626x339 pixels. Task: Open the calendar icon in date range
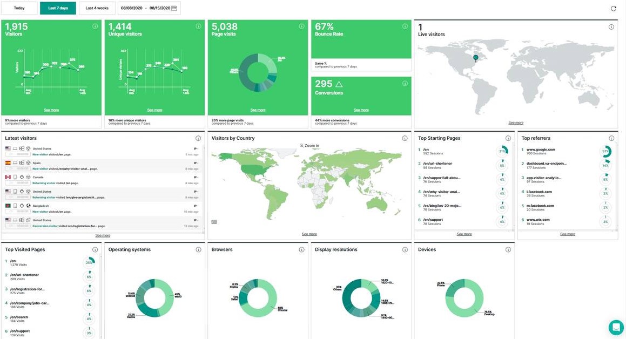pos(174,8)
